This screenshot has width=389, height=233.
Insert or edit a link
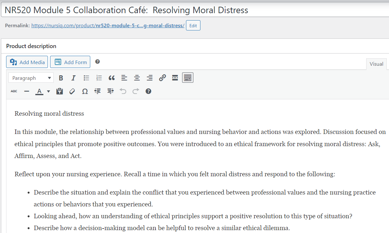(162, 78)
